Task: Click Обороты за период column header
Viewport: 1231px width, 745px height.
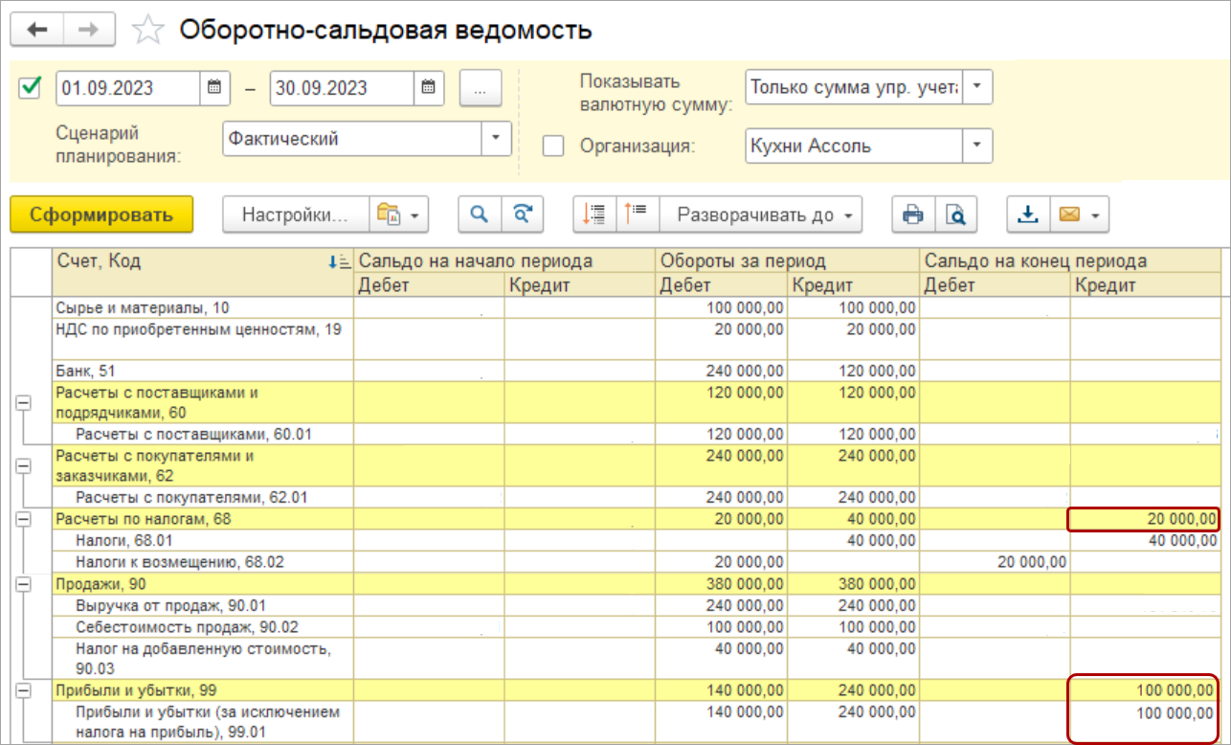Action: [x=788, y=260]
